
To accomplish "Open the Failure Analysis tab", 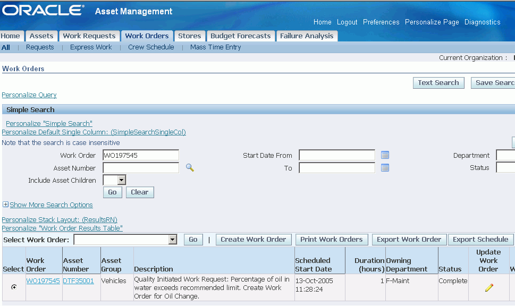I will pyautogui.click(x=307, y=36).
